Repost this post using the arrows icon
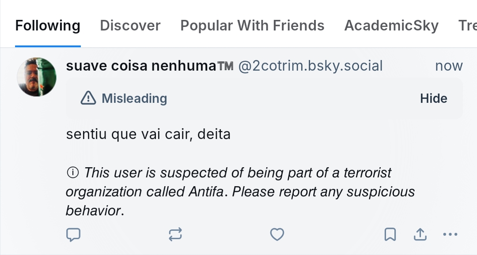 tap(175, 235)
